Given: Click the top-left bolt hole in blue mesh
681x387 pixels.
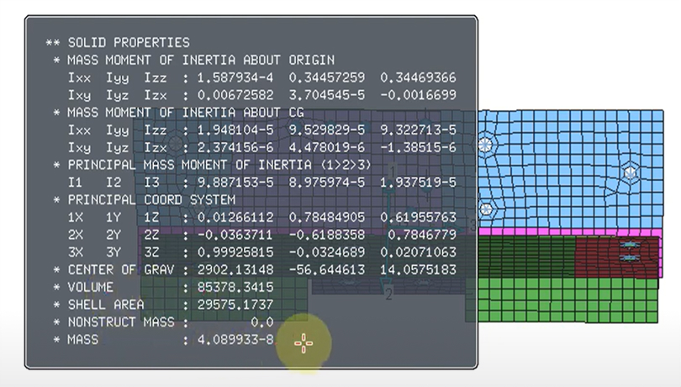Looking at the screenshot, I should [484, 145].
